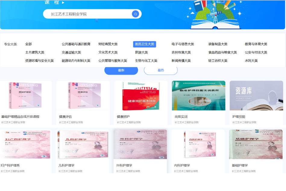
Task: Click the school name under 岗前实训
Action: [x=187, y=122]
